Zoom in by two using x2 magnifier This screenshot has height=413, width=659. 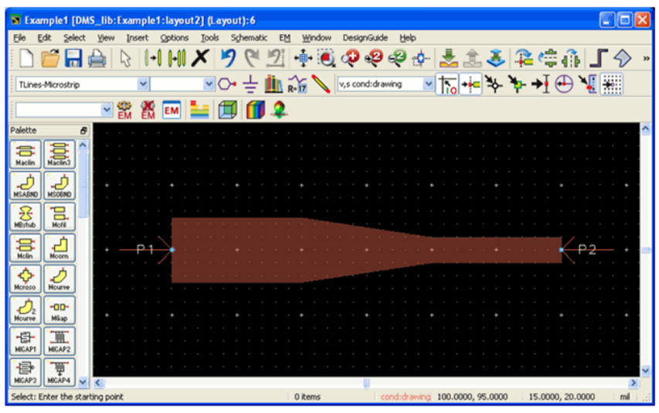click(x=373, y=58)
